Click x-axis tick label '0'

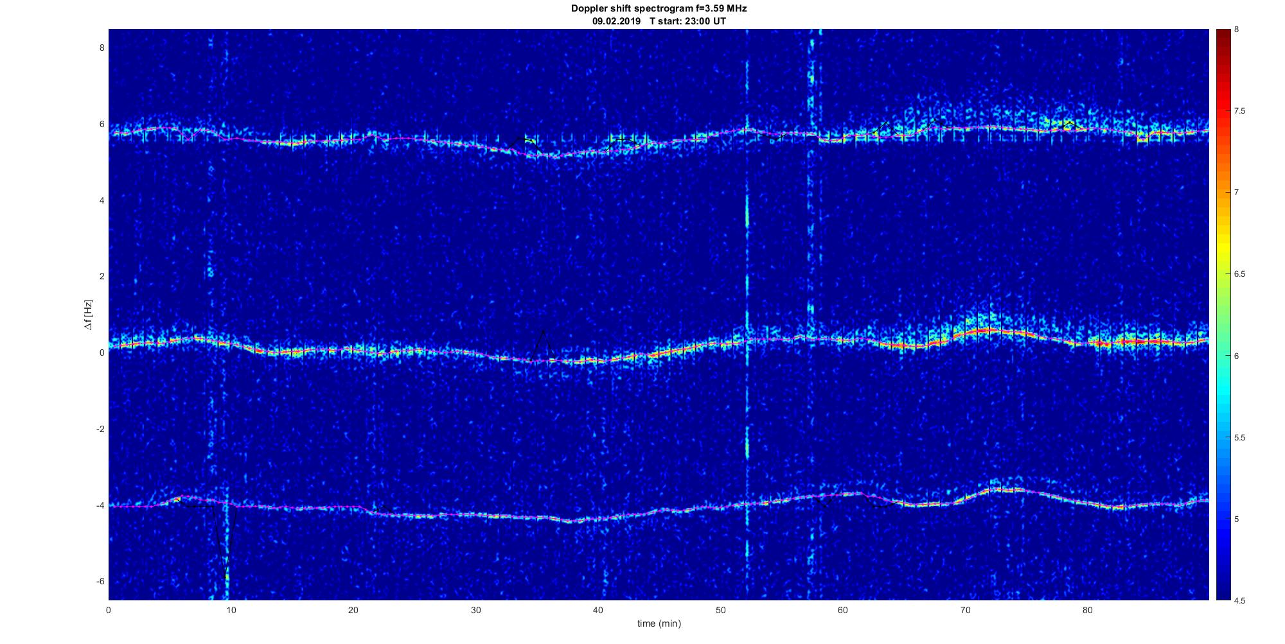pos(109,610)
